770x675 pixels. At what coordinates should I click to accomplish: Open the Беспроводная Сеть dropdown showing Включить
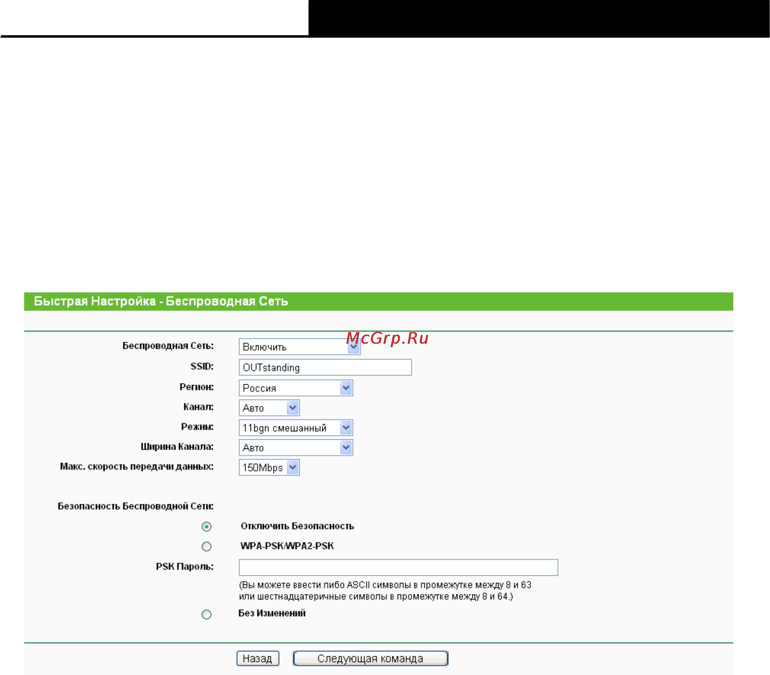(x=299, y=347)
